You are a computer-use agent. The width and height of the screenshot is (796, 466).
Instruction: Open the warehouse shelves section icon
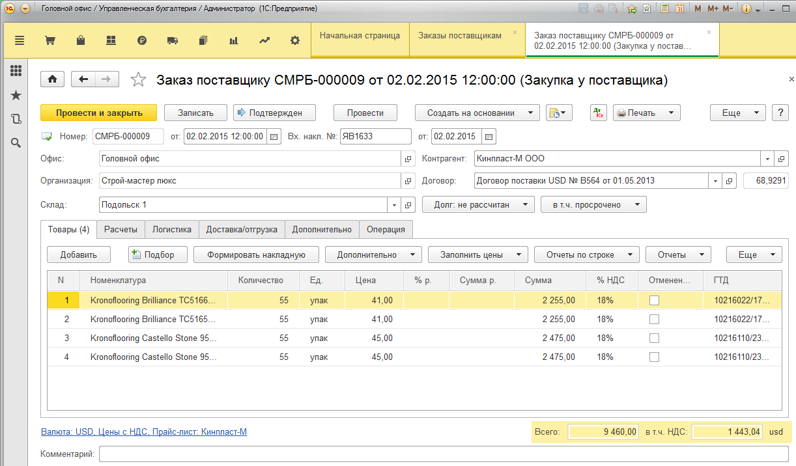[111, 40]
